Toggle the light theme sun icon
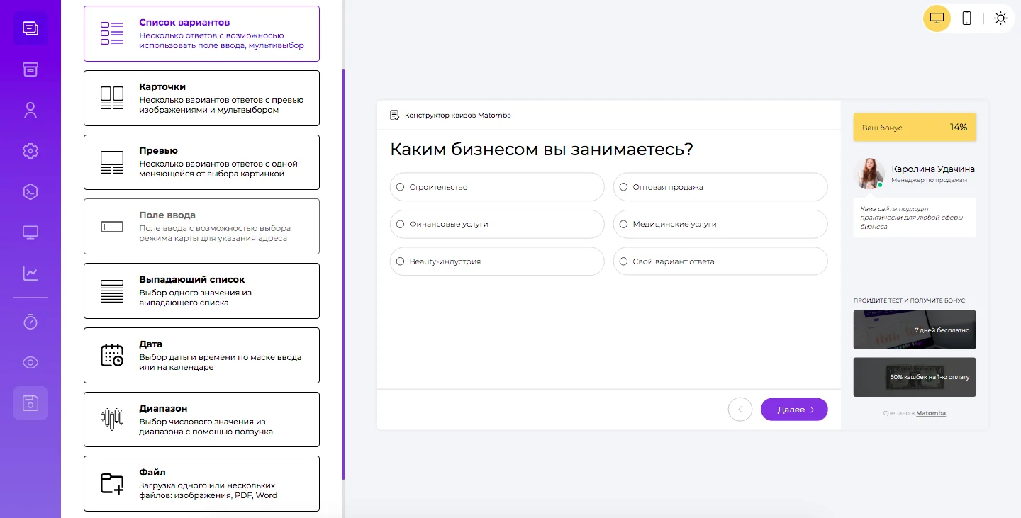1021x518 pixels. [x=1000, y=18]
